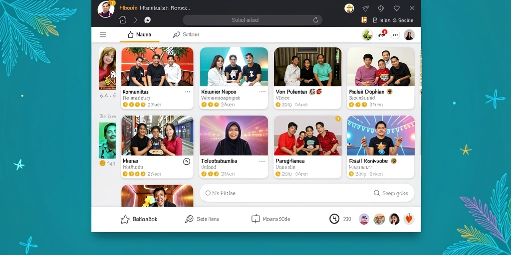Click the Seagn goke search button
This screenshot has height=255, width=511.
point(391,193)
